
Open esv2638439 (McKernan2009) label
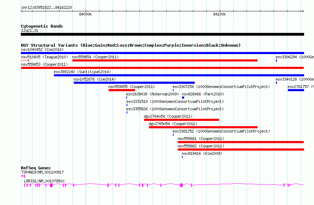(153, 94)
